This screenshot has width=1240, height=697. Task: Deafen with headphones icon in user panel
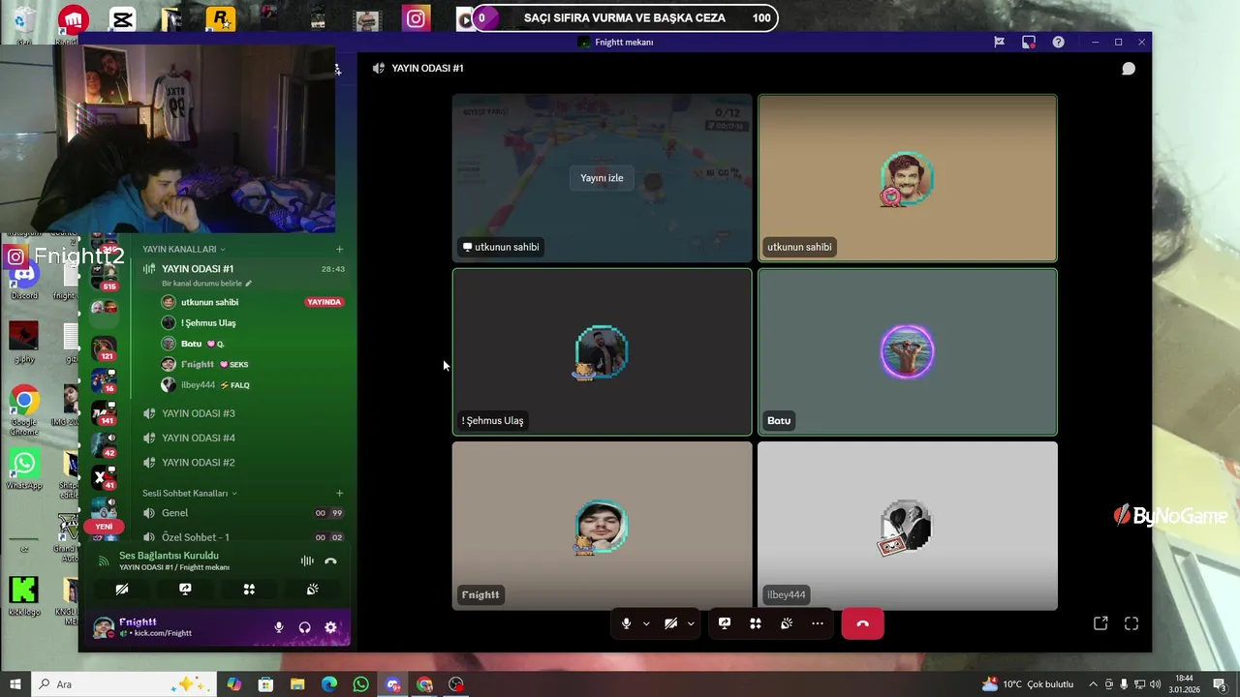pyautogui.click(x=304, y=627)
